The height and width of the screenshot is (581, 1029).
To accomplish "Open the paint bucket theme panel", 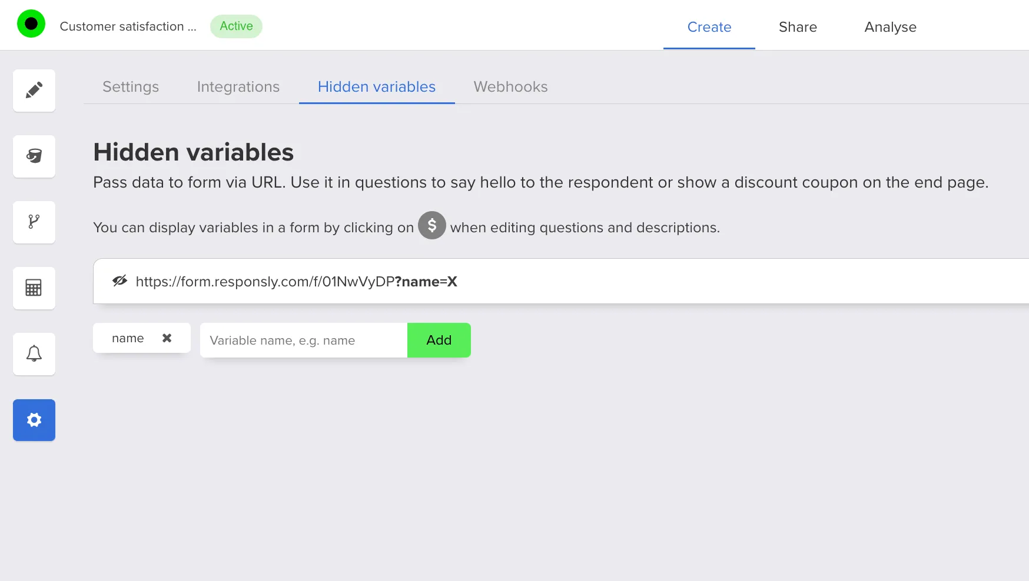I will point(34,156).
